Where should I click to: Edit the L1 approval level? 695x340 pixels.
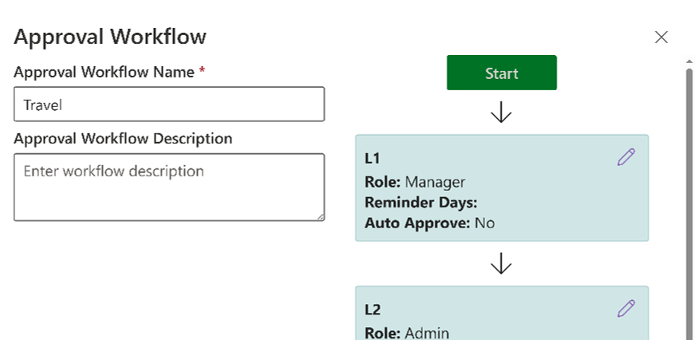pos(626,157)
